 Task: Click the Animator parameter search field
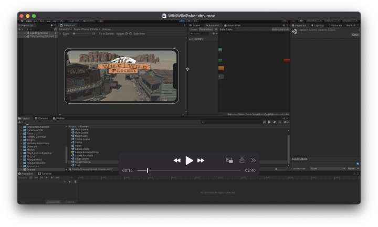[x=199, y=34]
